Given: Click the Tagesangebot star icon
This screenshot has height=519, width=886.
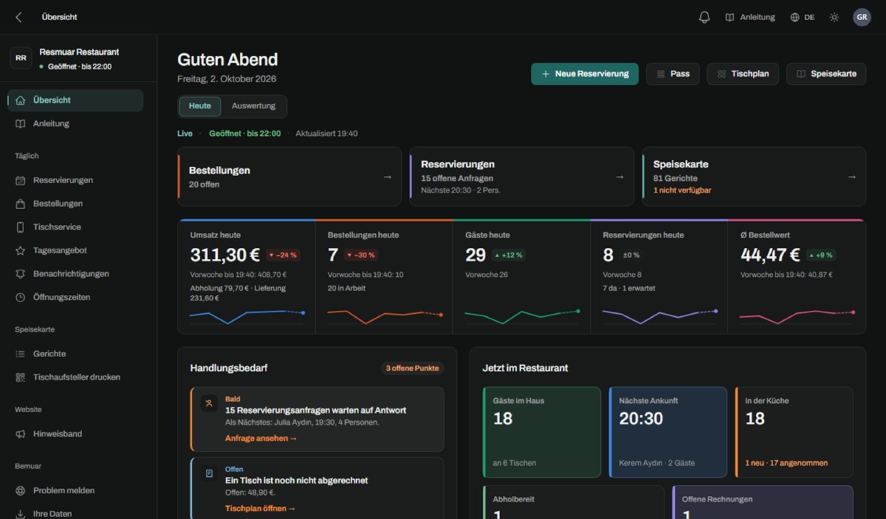Looking at the screenshot, I should tap(20, 251).
